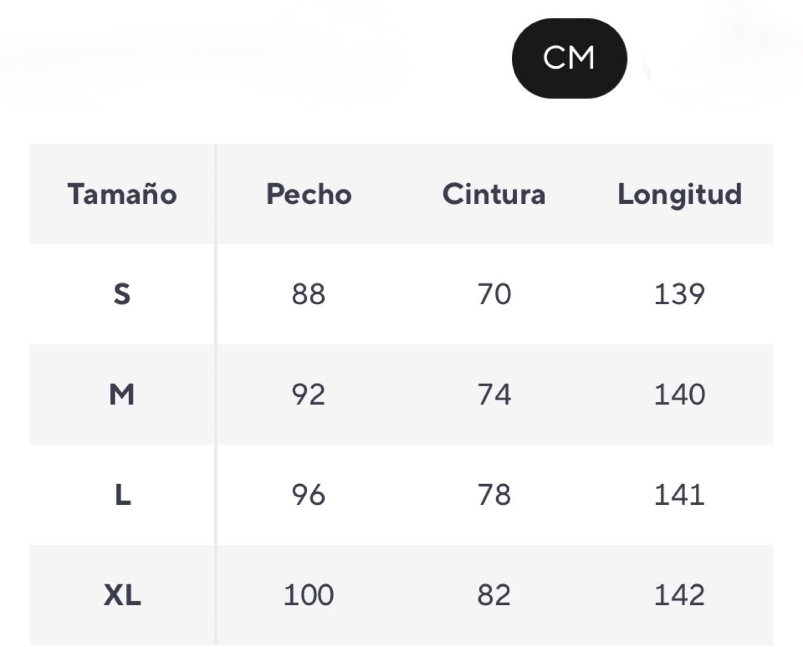
Task: Click the Cintura column header
Action: pyautogui.click(x=494, y=194)
